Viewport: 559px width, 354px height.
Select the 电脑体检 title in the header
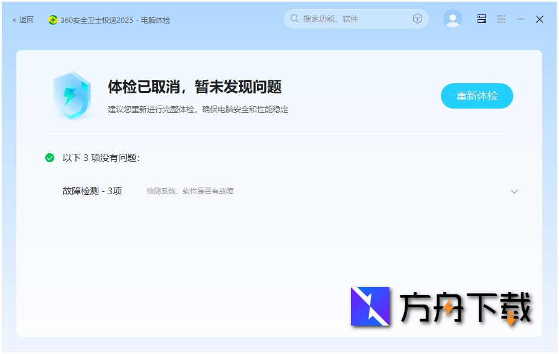[155, 20]
